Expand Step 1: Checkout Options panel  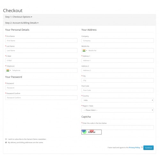[19, 17]
